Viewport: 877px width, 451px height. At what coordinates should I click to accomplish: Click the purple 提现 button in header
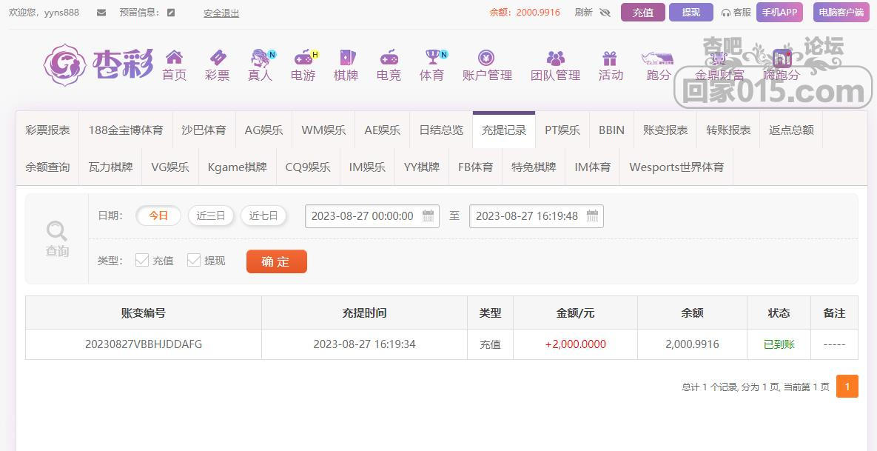pyautogui.click(x=690, y=13)
